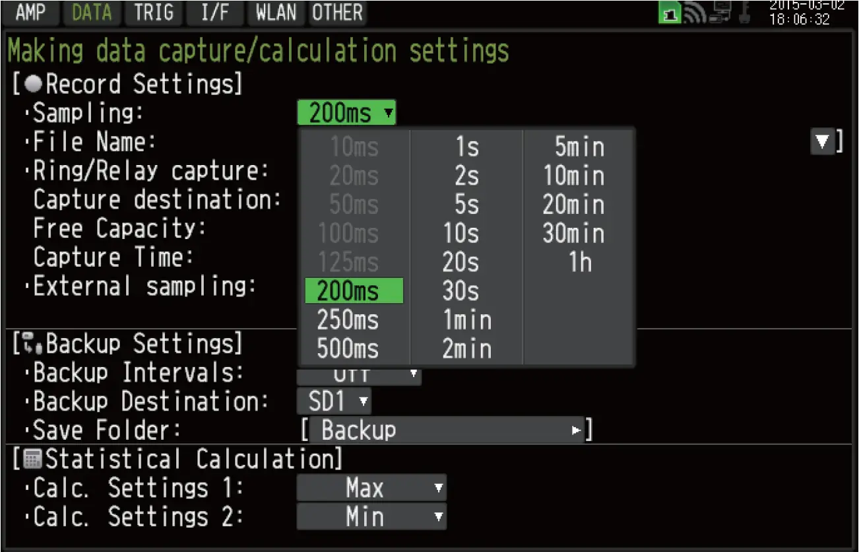
Task: Switch to the AMP tab
Action: click(30, 13)
